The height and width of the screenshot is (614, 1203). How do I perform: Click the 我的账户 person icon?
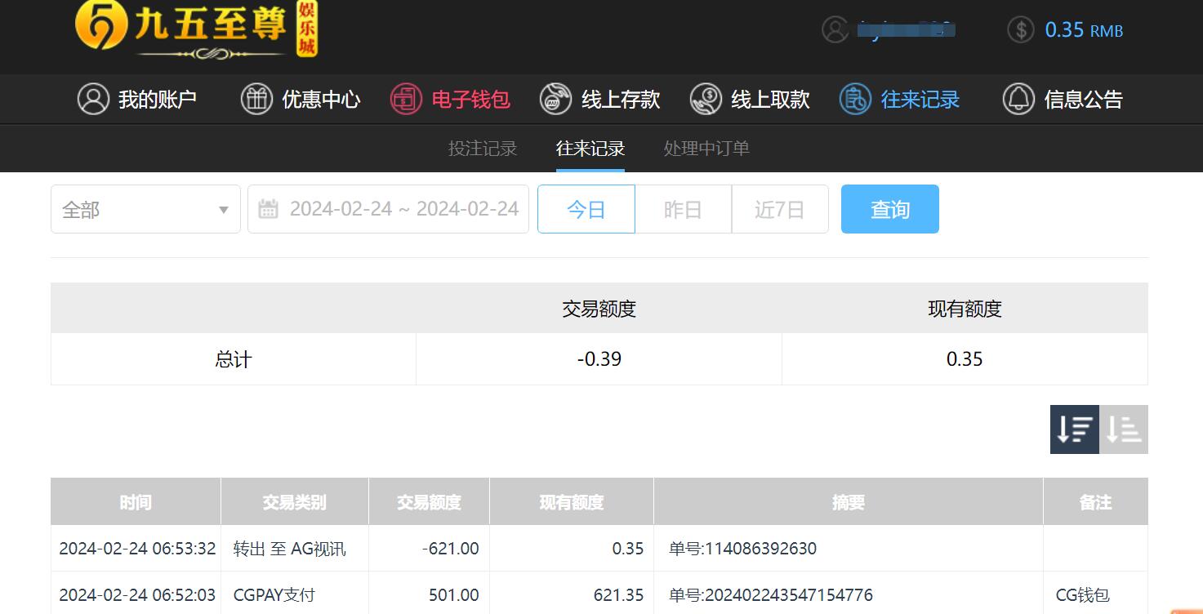(x=93, y=100)
